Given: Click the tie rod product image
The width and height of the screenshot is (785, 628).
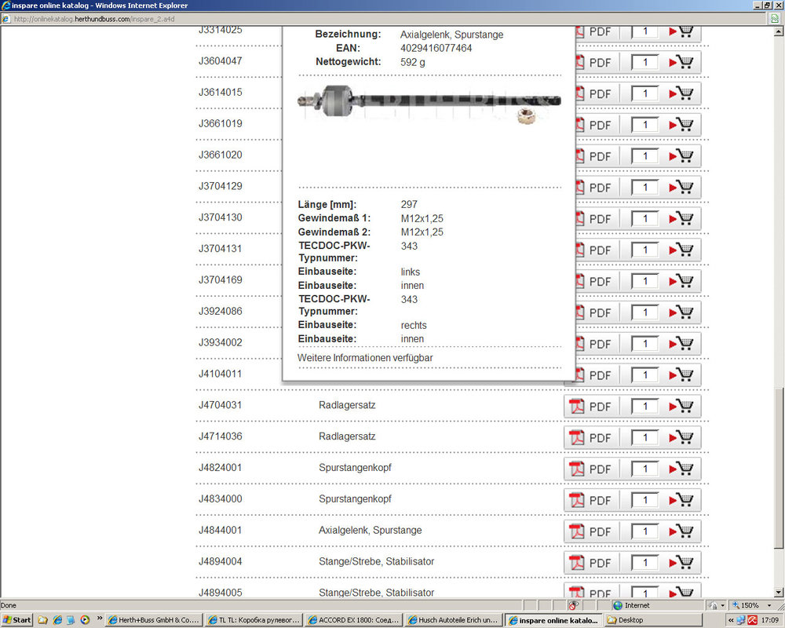Looking at the screenshot, I should [x=429, y=102].
